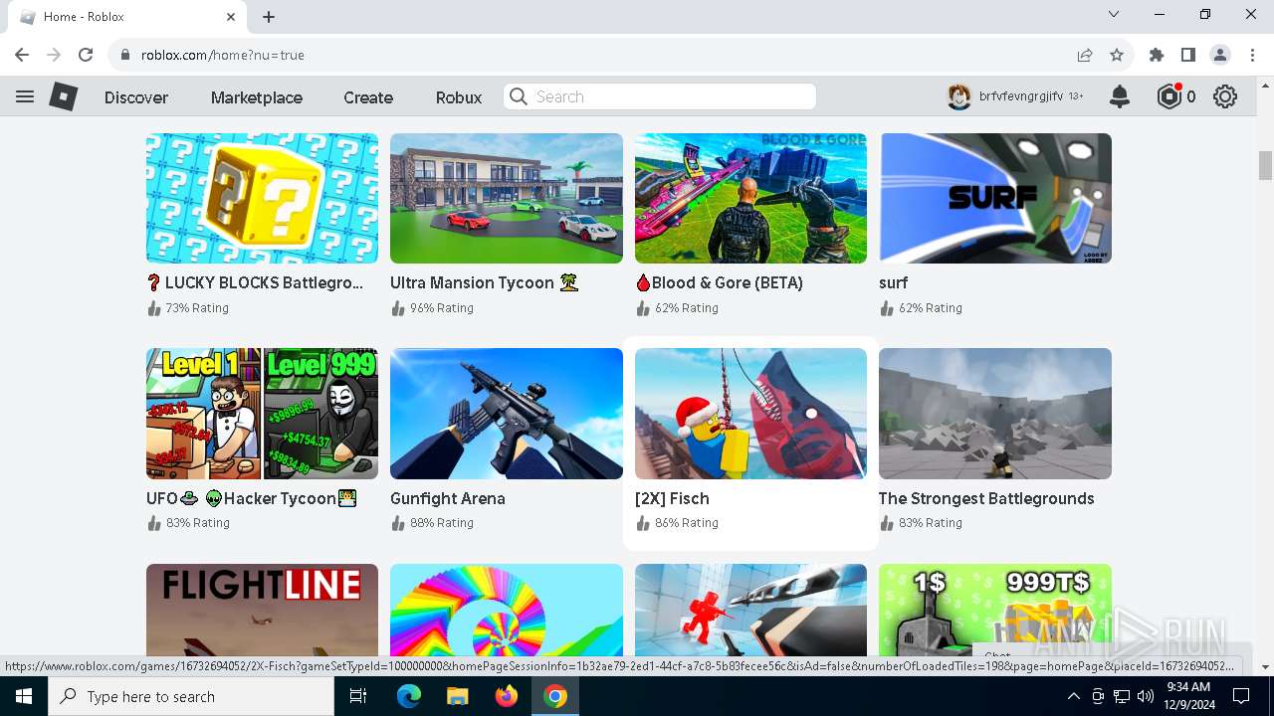The width and height of the screenshot is (1274, 716).
Task: Click The Strongest Battlegrounds title
Action: coord(986,498)
